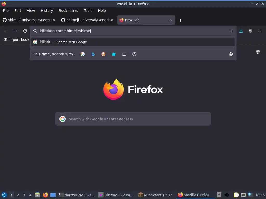
Task: Open the File menu
Action: coord(6,11)
